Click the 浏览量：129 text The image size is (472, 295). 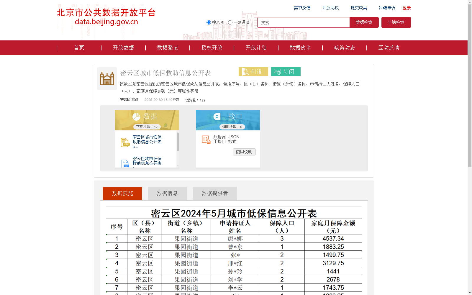[195, 100]
